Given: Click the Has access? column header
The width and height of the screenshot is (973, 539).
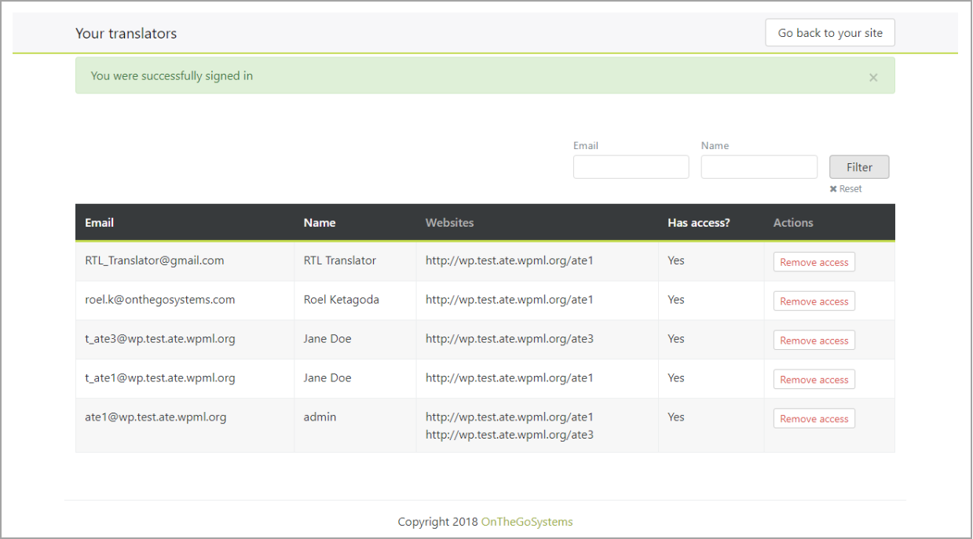Looking at the screenshot, I should pyautogui.click(x=699, y=223).
